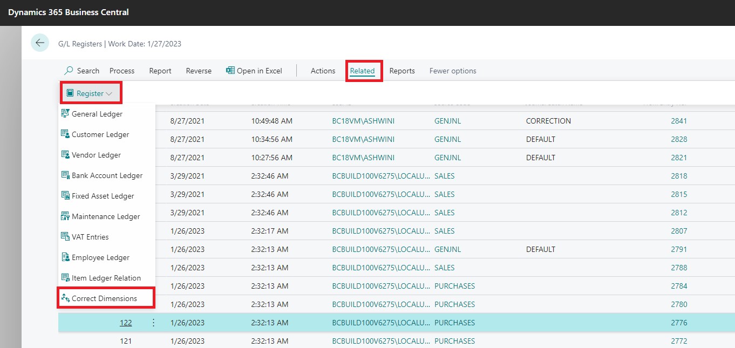Click the Reverse action
Viewport: 735px width, 348px height.
pyautogui.click(x=199, y=71)
